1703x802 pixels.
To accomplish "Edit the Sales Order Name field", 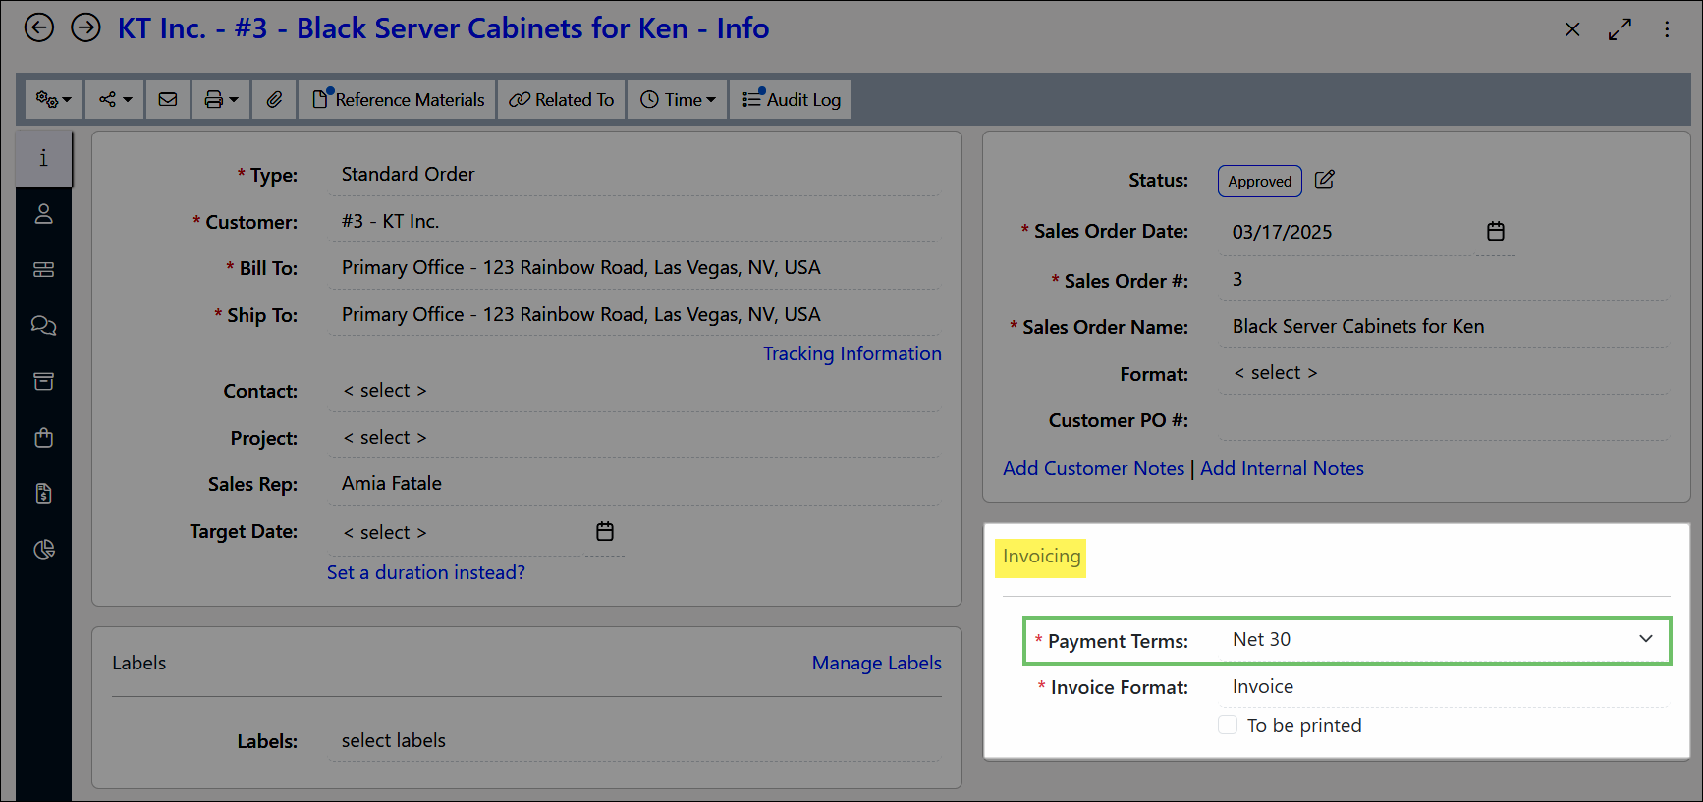I will click(x=1444, y=327).
